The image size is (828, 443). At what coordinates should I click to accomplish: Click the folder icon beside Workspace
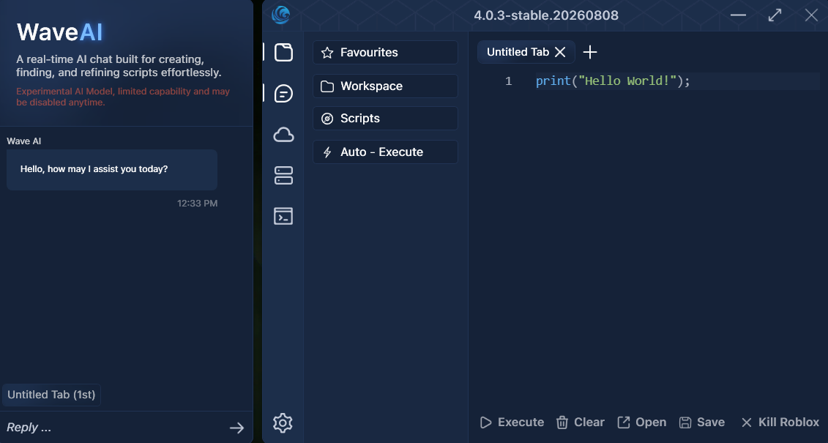pos(327,86)
